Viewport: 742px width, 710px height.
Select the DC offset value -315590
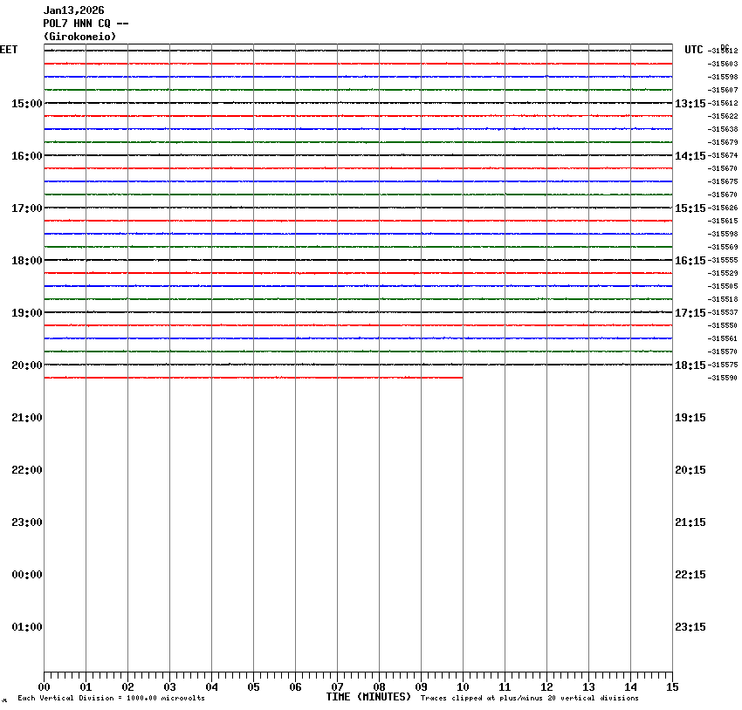(x=723, y=378)
